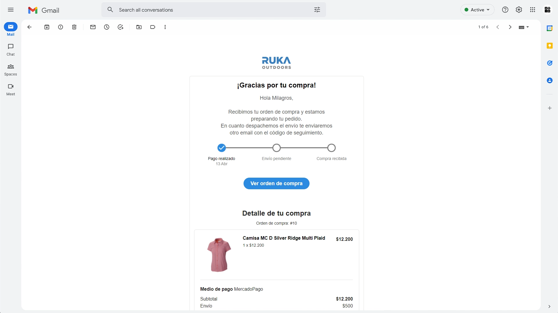Screen dimensions: 558x313
Task: Open the main menu hamburger icon
Action: (x=11, y=10)
